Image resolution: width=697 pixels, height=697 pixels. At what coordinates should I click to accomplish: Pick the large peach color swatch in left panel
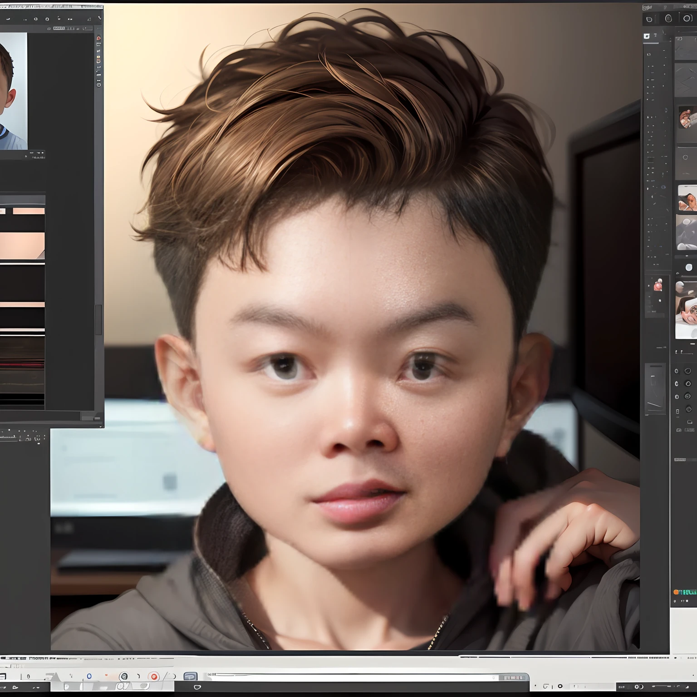click(x=22, y=245)
